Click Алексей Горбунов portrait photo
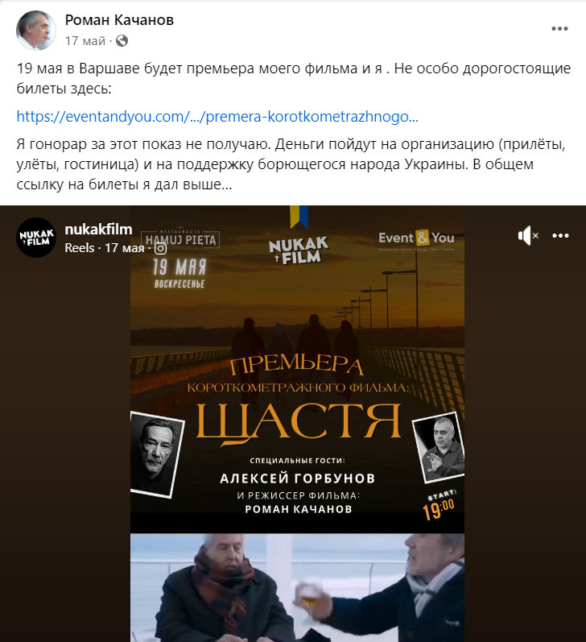This screenshot has width=586, height=642. coord(157,454)
